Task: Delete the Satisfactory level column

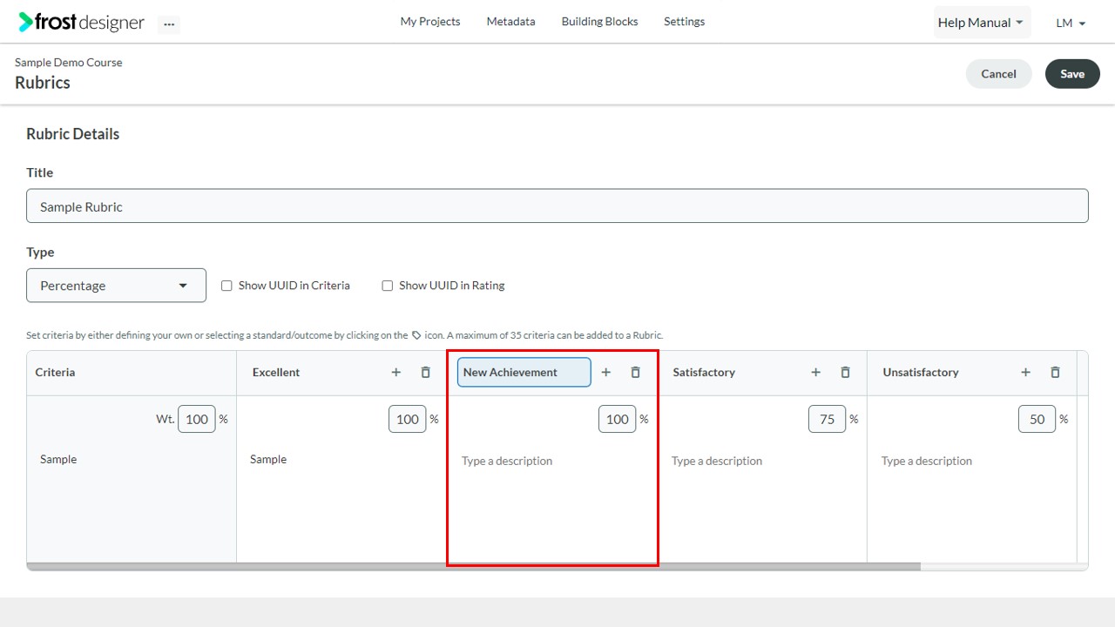Action: (846, 372)
